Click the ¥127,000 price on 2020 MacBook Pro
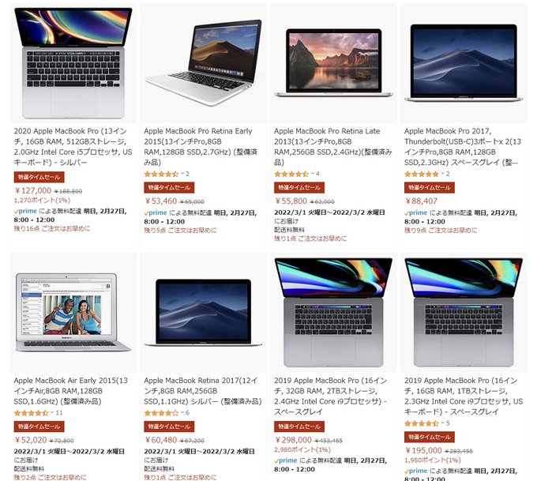537x481 pixels. [x=33, y=190]
